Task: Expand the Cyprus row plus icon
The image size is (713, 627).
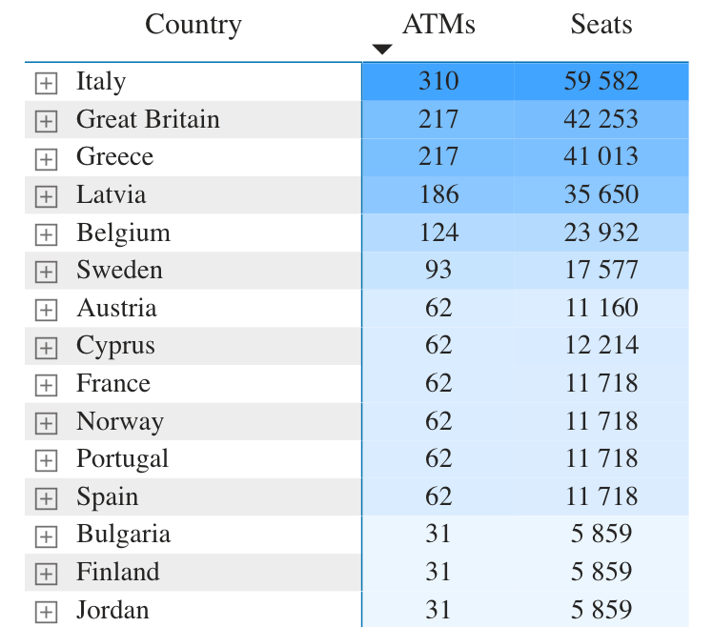Action: pyautogui.click(x=46, y=348)
